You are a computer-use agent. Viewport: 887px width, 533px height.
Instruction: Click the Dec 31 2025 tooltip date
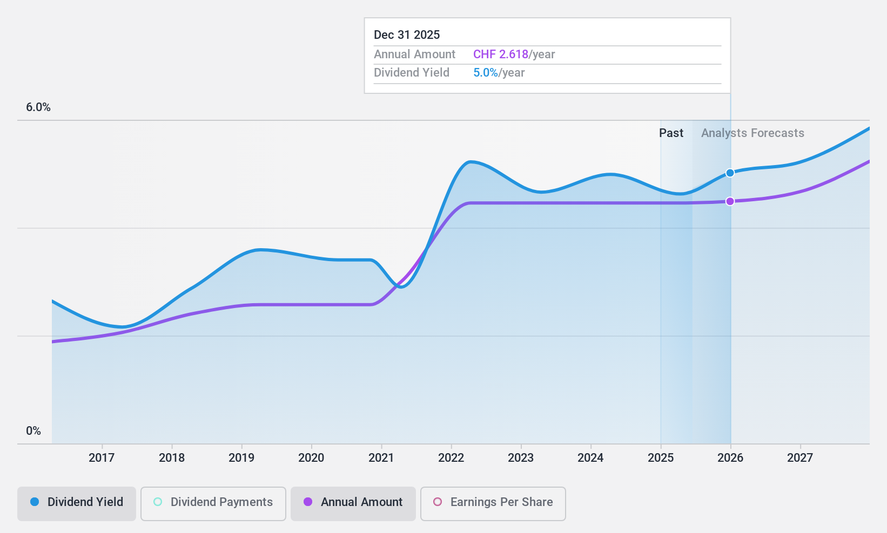tap(407, 35)
